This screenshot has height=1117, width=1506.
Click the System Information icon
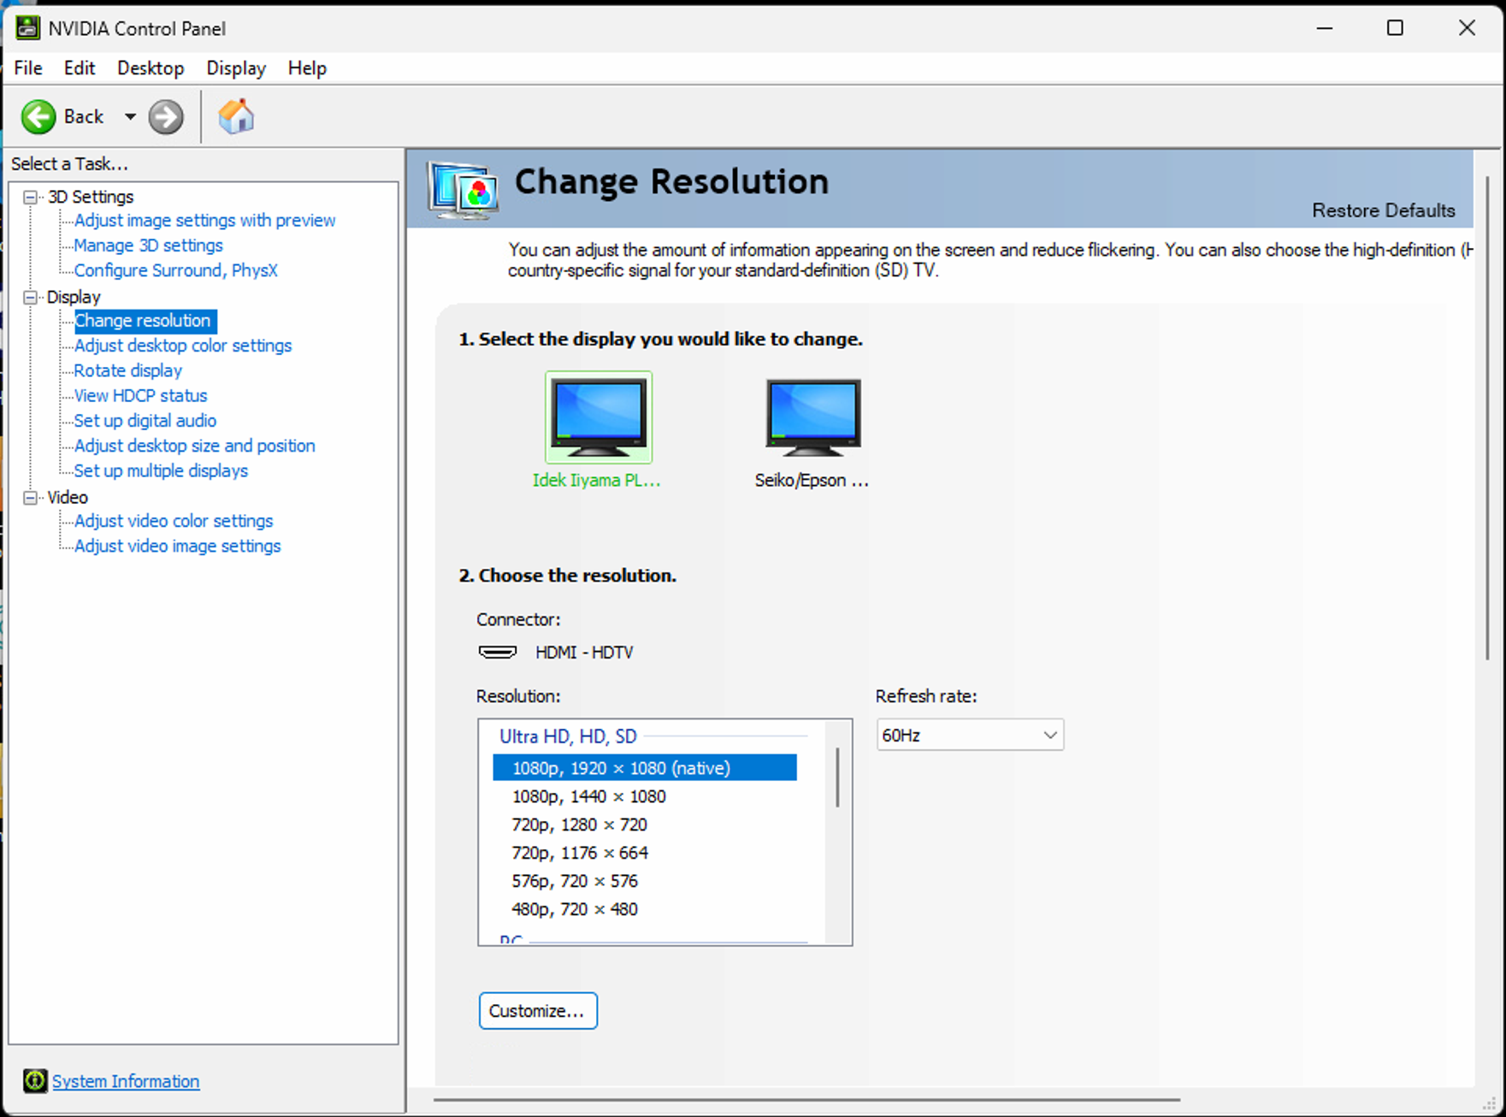point(35,1081)
